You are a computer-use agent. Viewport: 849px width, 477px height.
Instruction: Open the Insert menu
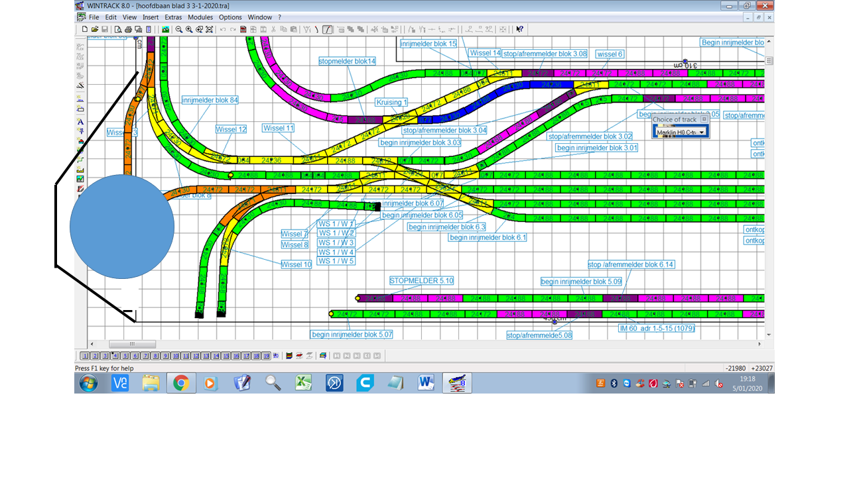[151, 17]
